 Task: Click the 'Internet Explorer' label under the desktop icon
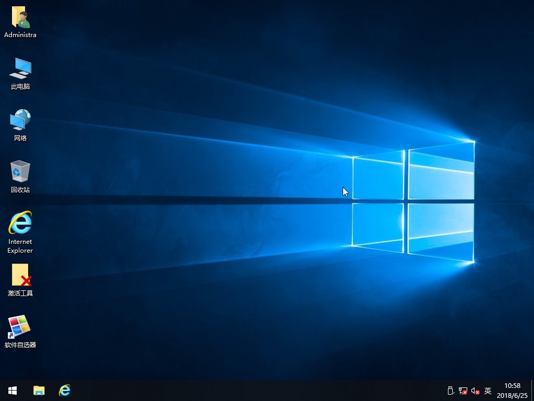(x=20, y=246)
